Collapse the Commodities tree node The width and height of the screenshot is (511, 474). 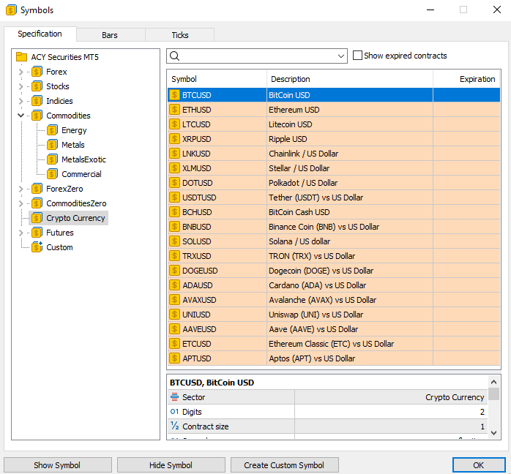coord(20,116)
